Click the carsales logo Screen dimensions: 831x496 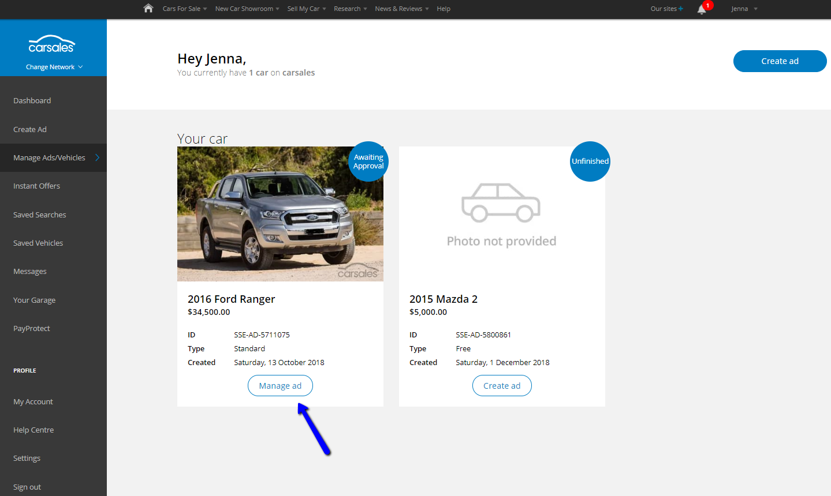[51, 44]
